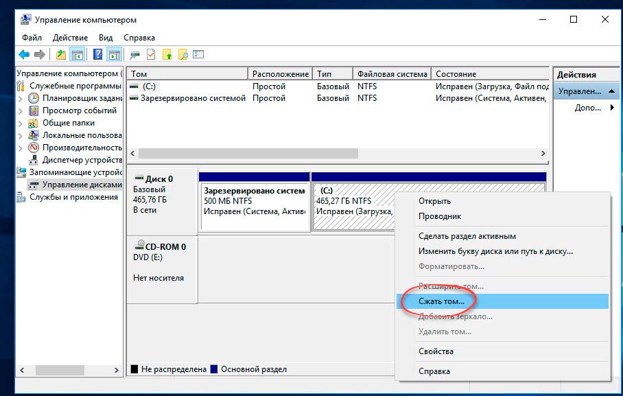
Task: Click the Up one level folder icon
Action: tap(61, 55)
